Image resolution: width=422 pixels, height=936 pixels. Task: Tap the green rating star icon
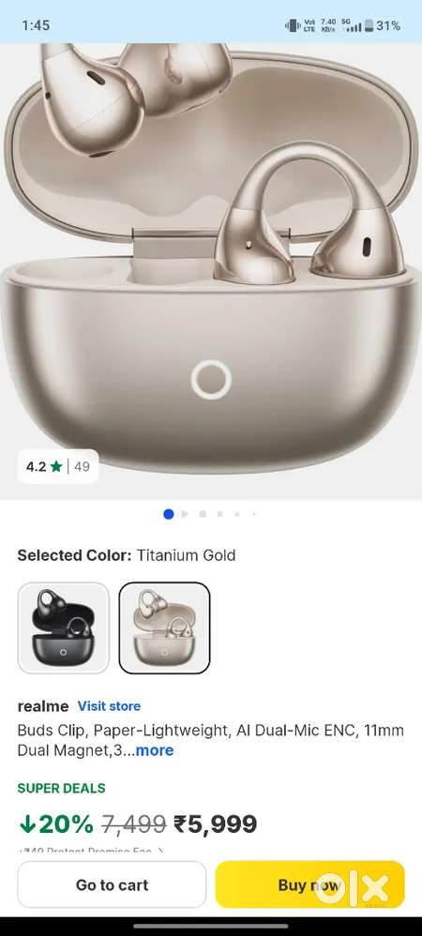point(56,467)
